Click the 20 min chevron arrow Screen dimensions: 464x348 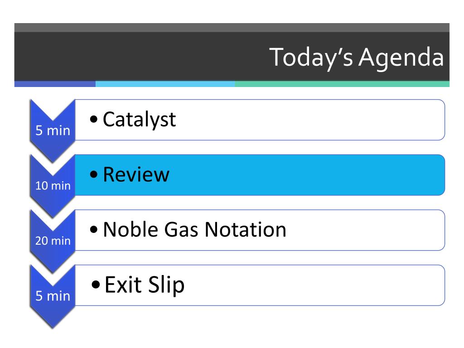tap(53, 242)
